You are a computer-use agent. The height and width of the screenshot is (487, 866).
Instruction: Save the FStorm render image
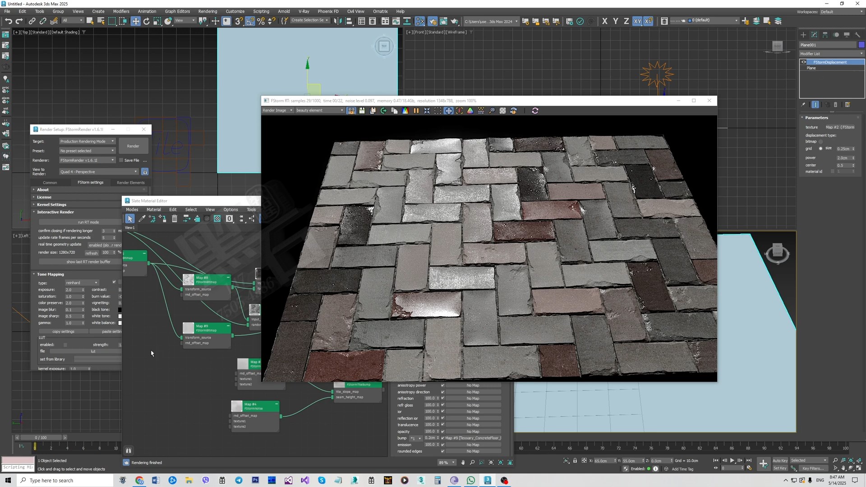[362, 111]
